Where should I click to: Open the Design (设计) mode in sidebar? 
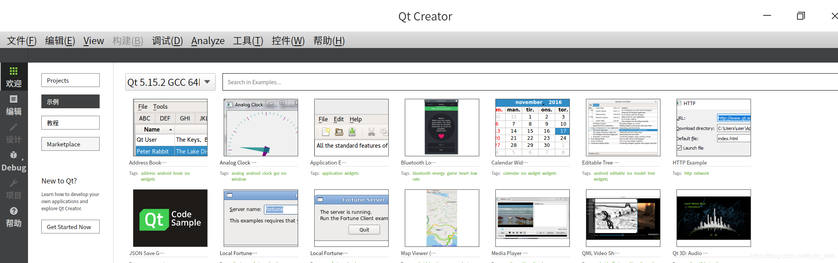coord(14,133)
